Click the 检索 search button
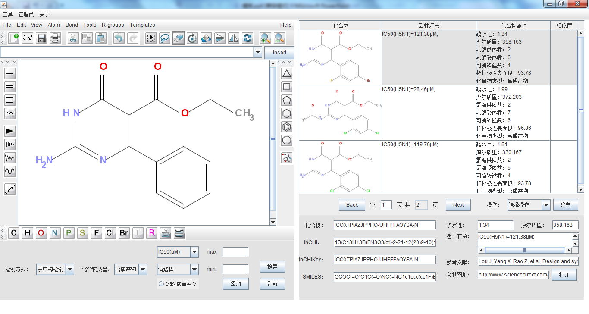 273,267
